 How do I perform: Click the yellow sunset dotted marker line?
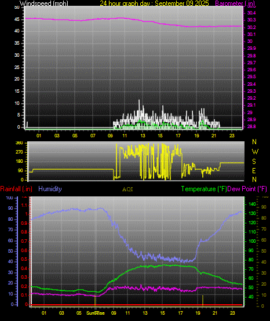[x=203, y=300]
